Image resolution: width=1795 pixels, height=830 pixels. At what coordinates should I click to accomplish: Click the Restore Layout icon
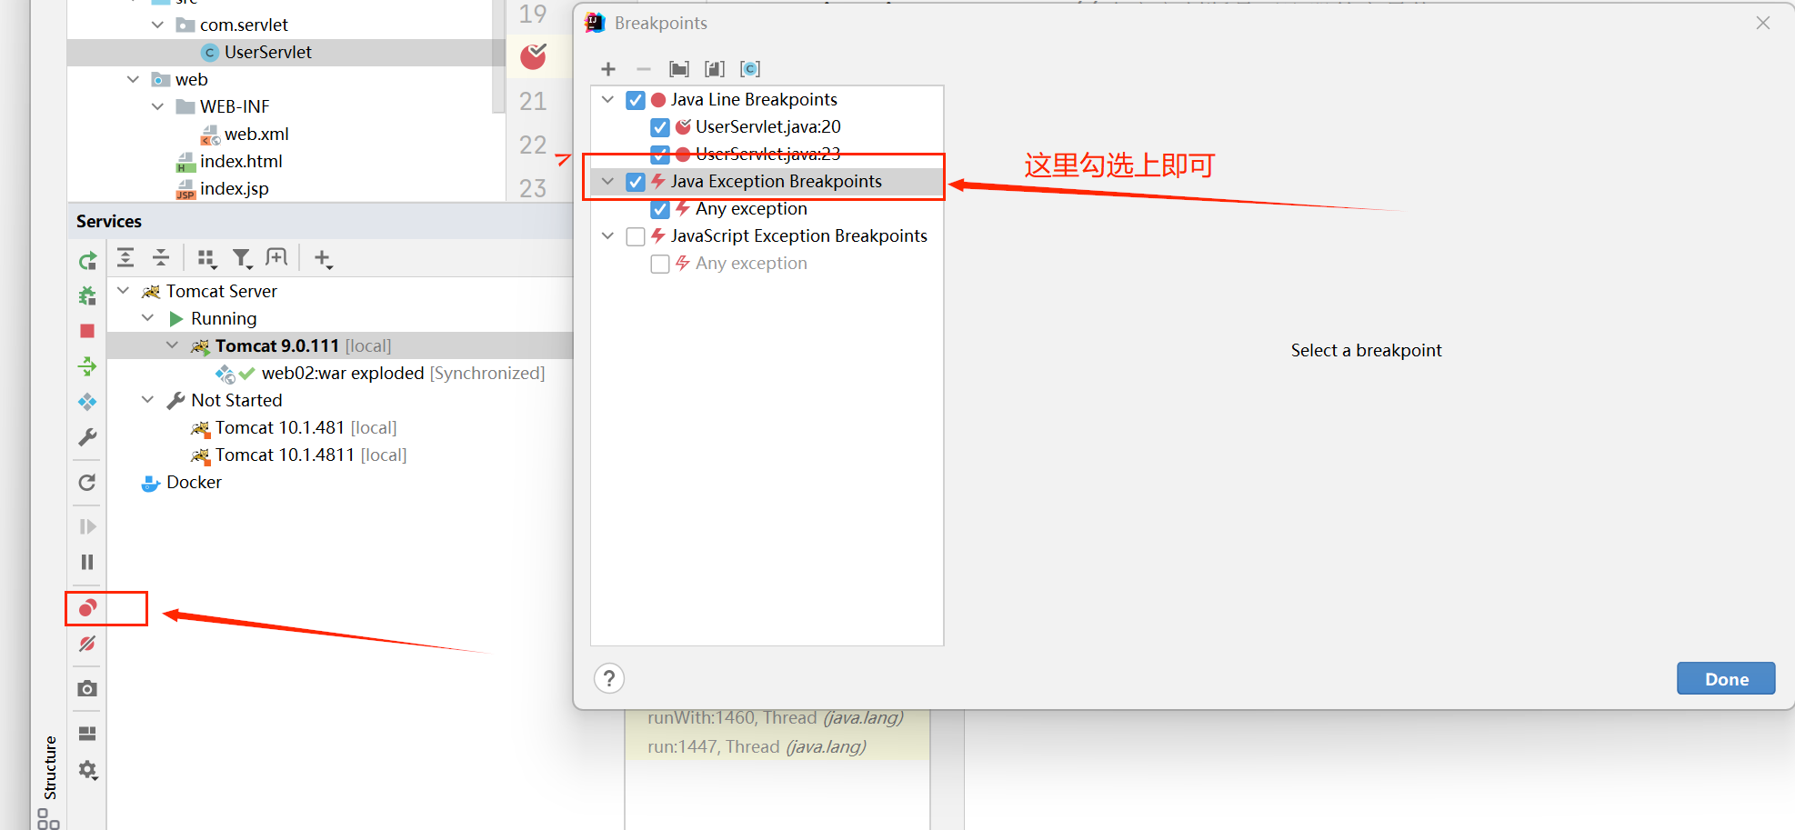click(87, 733)
